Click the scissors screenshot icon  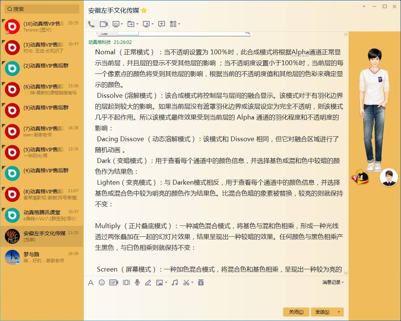click(186, 282)
